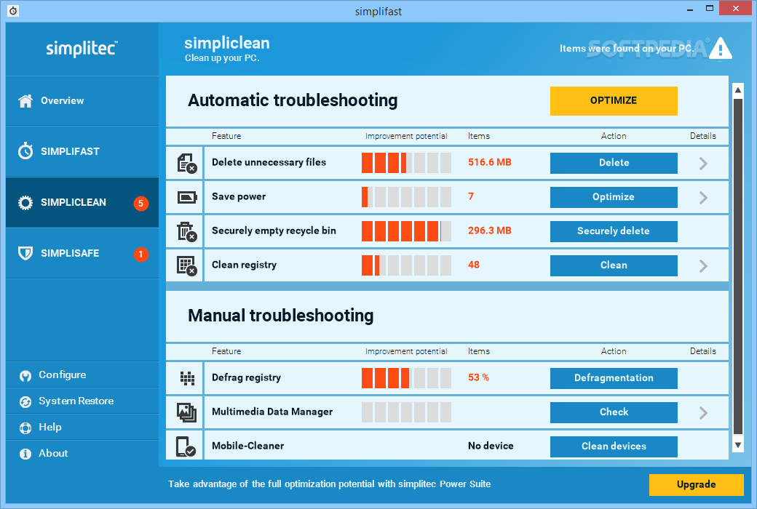Click the Delete unnecessary files icon
The width and height of the screenshot is (757, 509).
tap(186, 163)
